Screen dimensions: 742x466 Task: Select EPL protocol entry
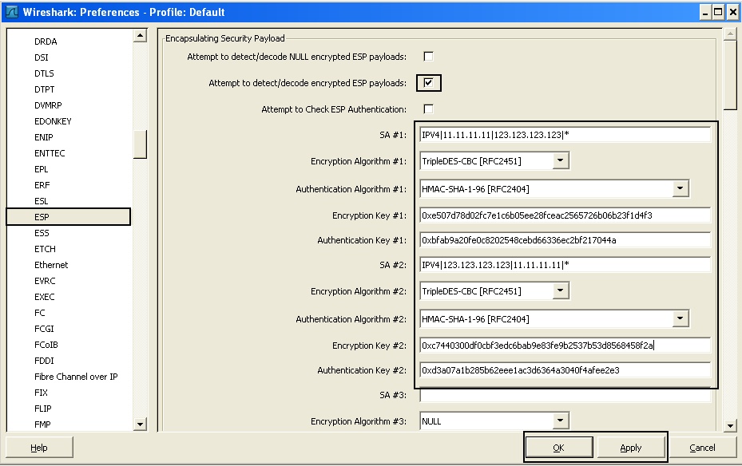pos(42,169)
